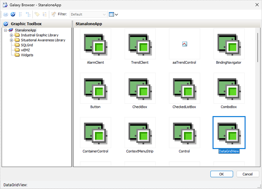Click the list view toolbar icon
262x189 pixels.
[20, 14]
